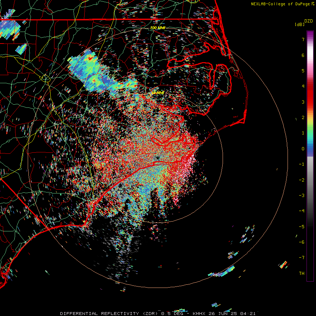Click the -6 dB tick label
The image size is (316, 316).
click(x=302, y=242)
